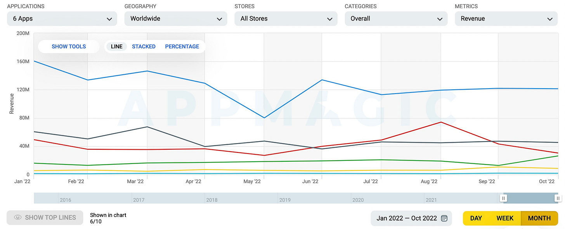565x229 pixels.
Task: Click the Show Tools button
Action: (x=69, y=46)
